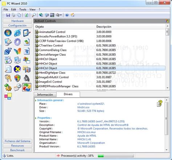Click the green Refresh toolbar icon
172x160 pixels.
26,15
